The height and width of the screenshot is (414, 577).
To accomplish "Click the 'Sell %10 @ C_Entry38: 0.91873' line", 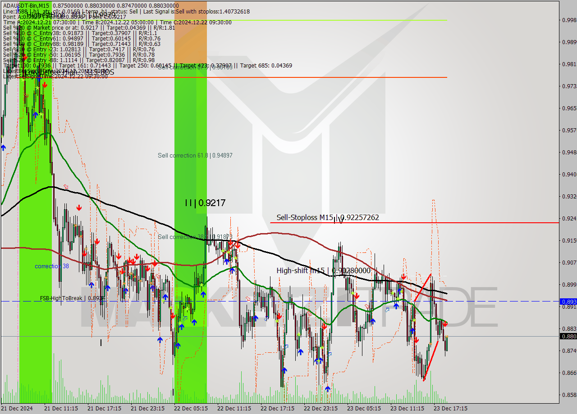I will [80, 33].
